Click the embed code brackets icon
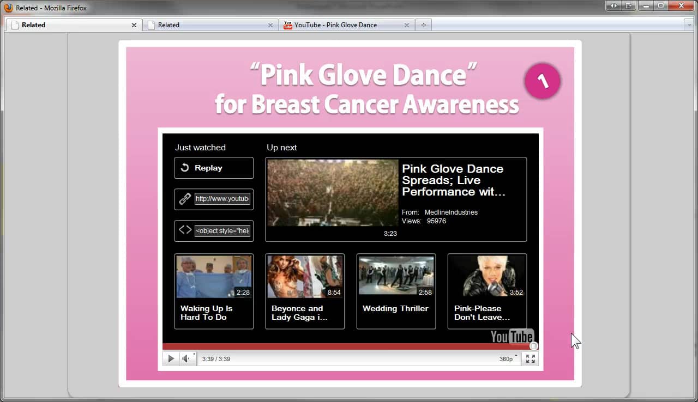 coord(185,230)
